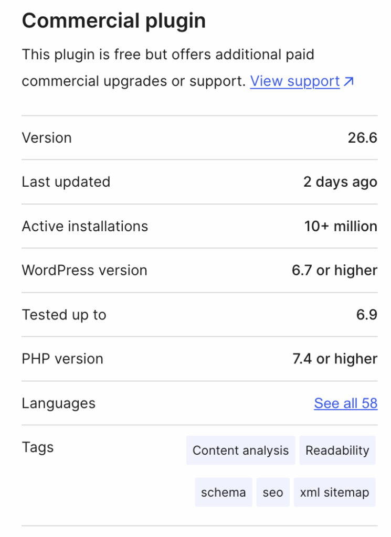Click the external arrow icon beside View support
This screenshot has width=391, height=537.
pyautogui.click(x=349, y=82)
